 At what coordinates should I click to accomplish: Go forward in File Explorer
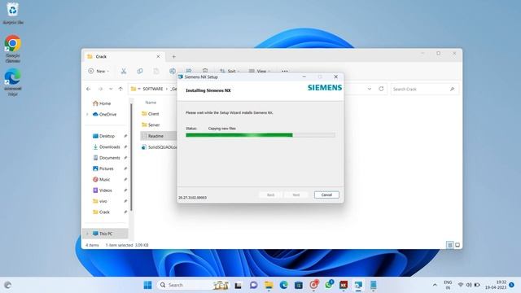click(x=100, y=89)
